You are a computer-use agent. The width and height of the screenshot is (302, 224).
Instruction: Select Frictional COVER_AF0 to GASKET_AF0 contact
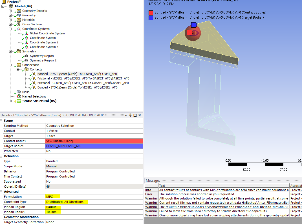tap(83, 83)
